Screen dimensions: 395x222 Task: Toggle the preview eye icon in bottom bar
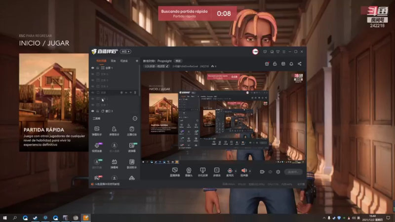click(270, 172)
